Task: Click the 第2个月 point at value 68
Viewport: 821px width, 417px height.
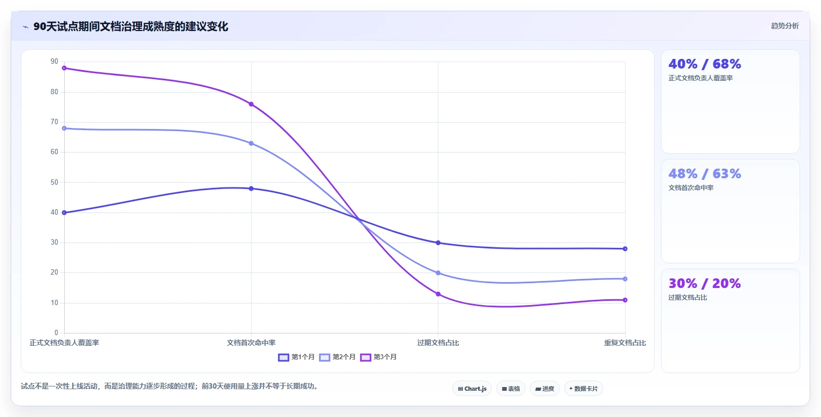Action: pos(64,128)
